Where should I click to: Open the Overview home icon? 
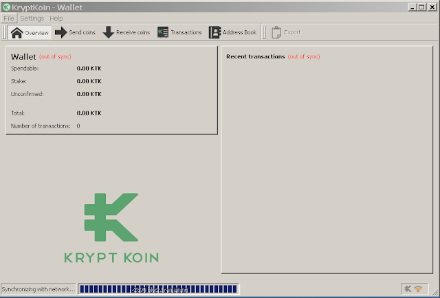16,32
